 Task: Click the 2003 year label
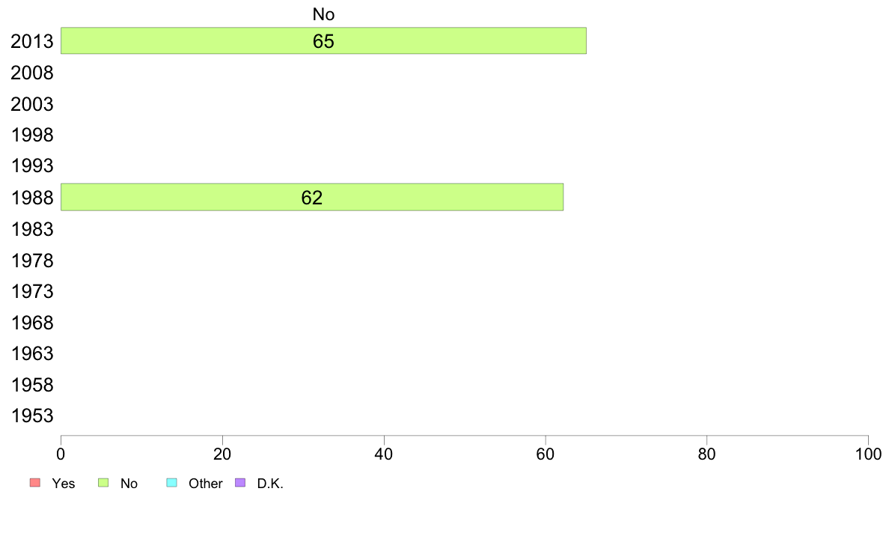click(x=31, y=104)
